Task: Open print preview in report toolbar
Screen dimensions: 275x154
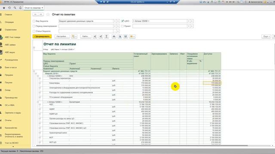Action: 120,36
